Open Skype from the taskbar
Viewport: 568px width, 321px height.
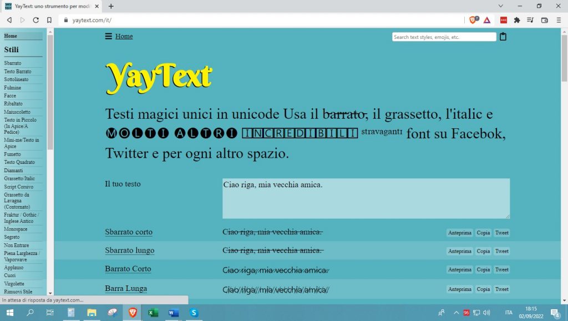point(193,313)
